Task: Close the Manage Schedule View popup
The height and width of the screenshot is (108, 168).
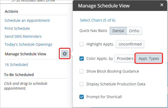Action: point(162,5)
